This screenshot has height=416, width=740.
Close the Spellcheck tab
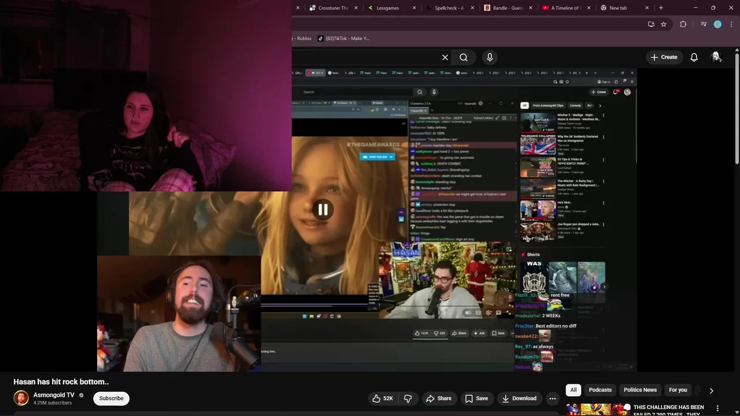(472, 8)
